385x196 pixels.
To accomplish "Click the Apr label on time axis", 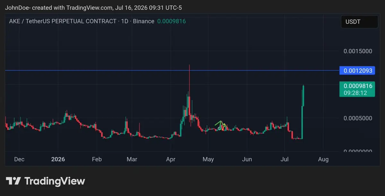I will (x=171, y=159).
